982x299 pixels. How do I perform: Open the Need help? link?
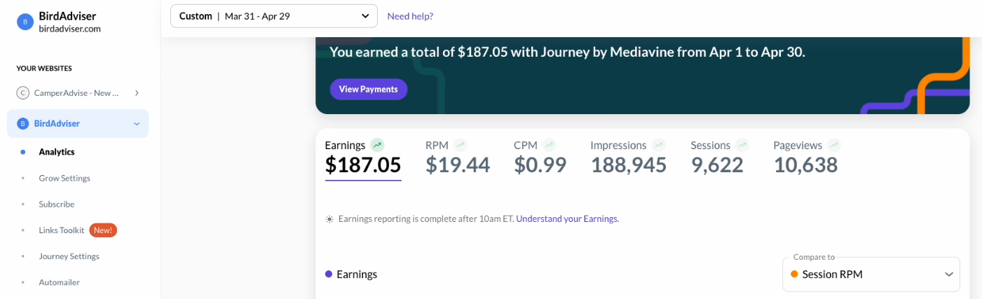click(x=410, y=16)
